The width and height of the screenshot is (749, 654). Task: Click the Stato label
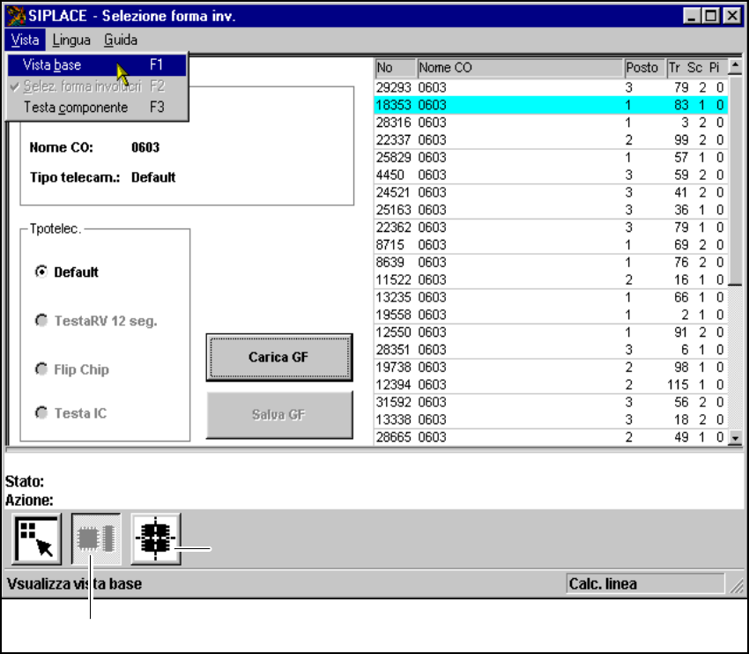tap(25, 481)
